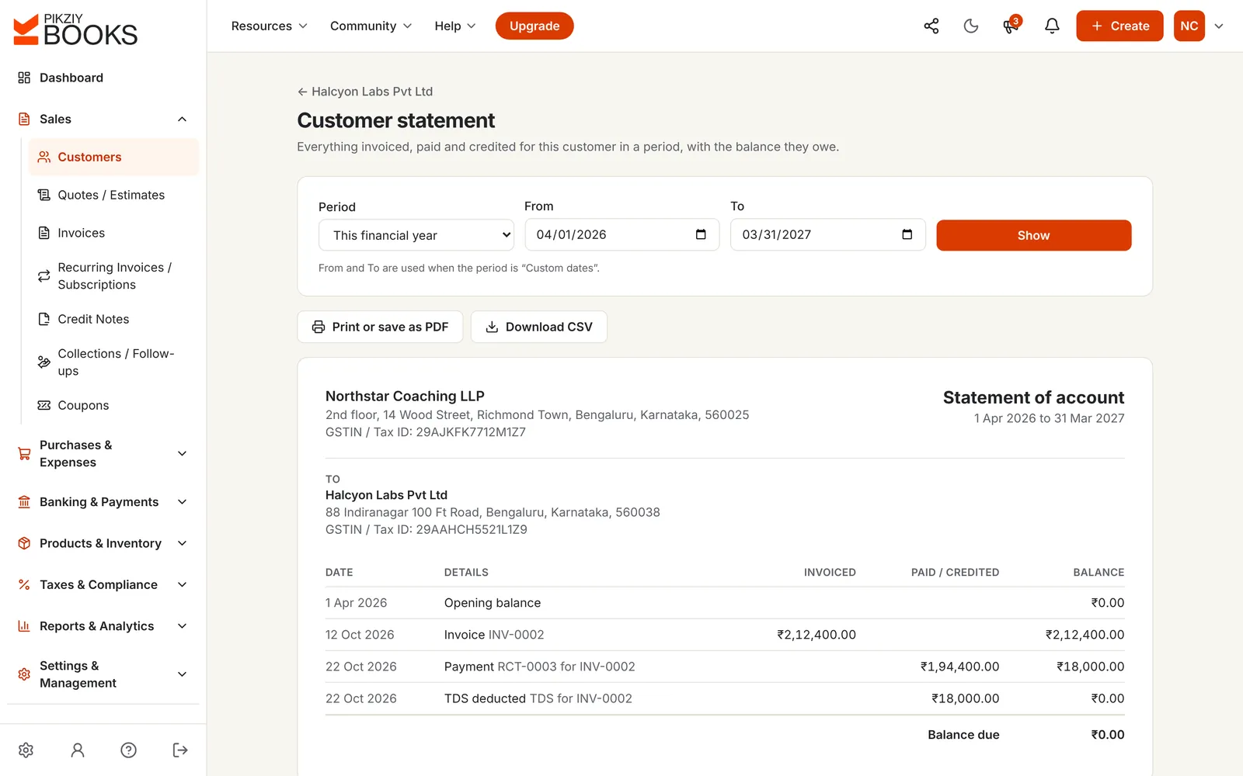This screenshot has height=776, width=1243.
Task: Open Coupons
Action: [113, 405]
